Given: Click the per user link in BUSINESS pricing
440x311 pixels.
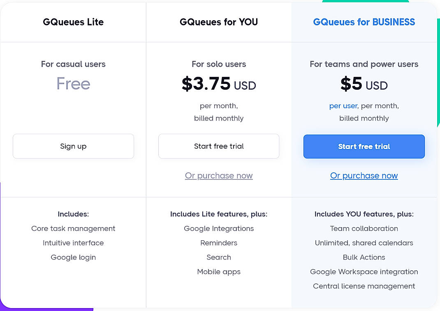Looking at the screenshot, I should pyautogui.click(x=343, y=106).
